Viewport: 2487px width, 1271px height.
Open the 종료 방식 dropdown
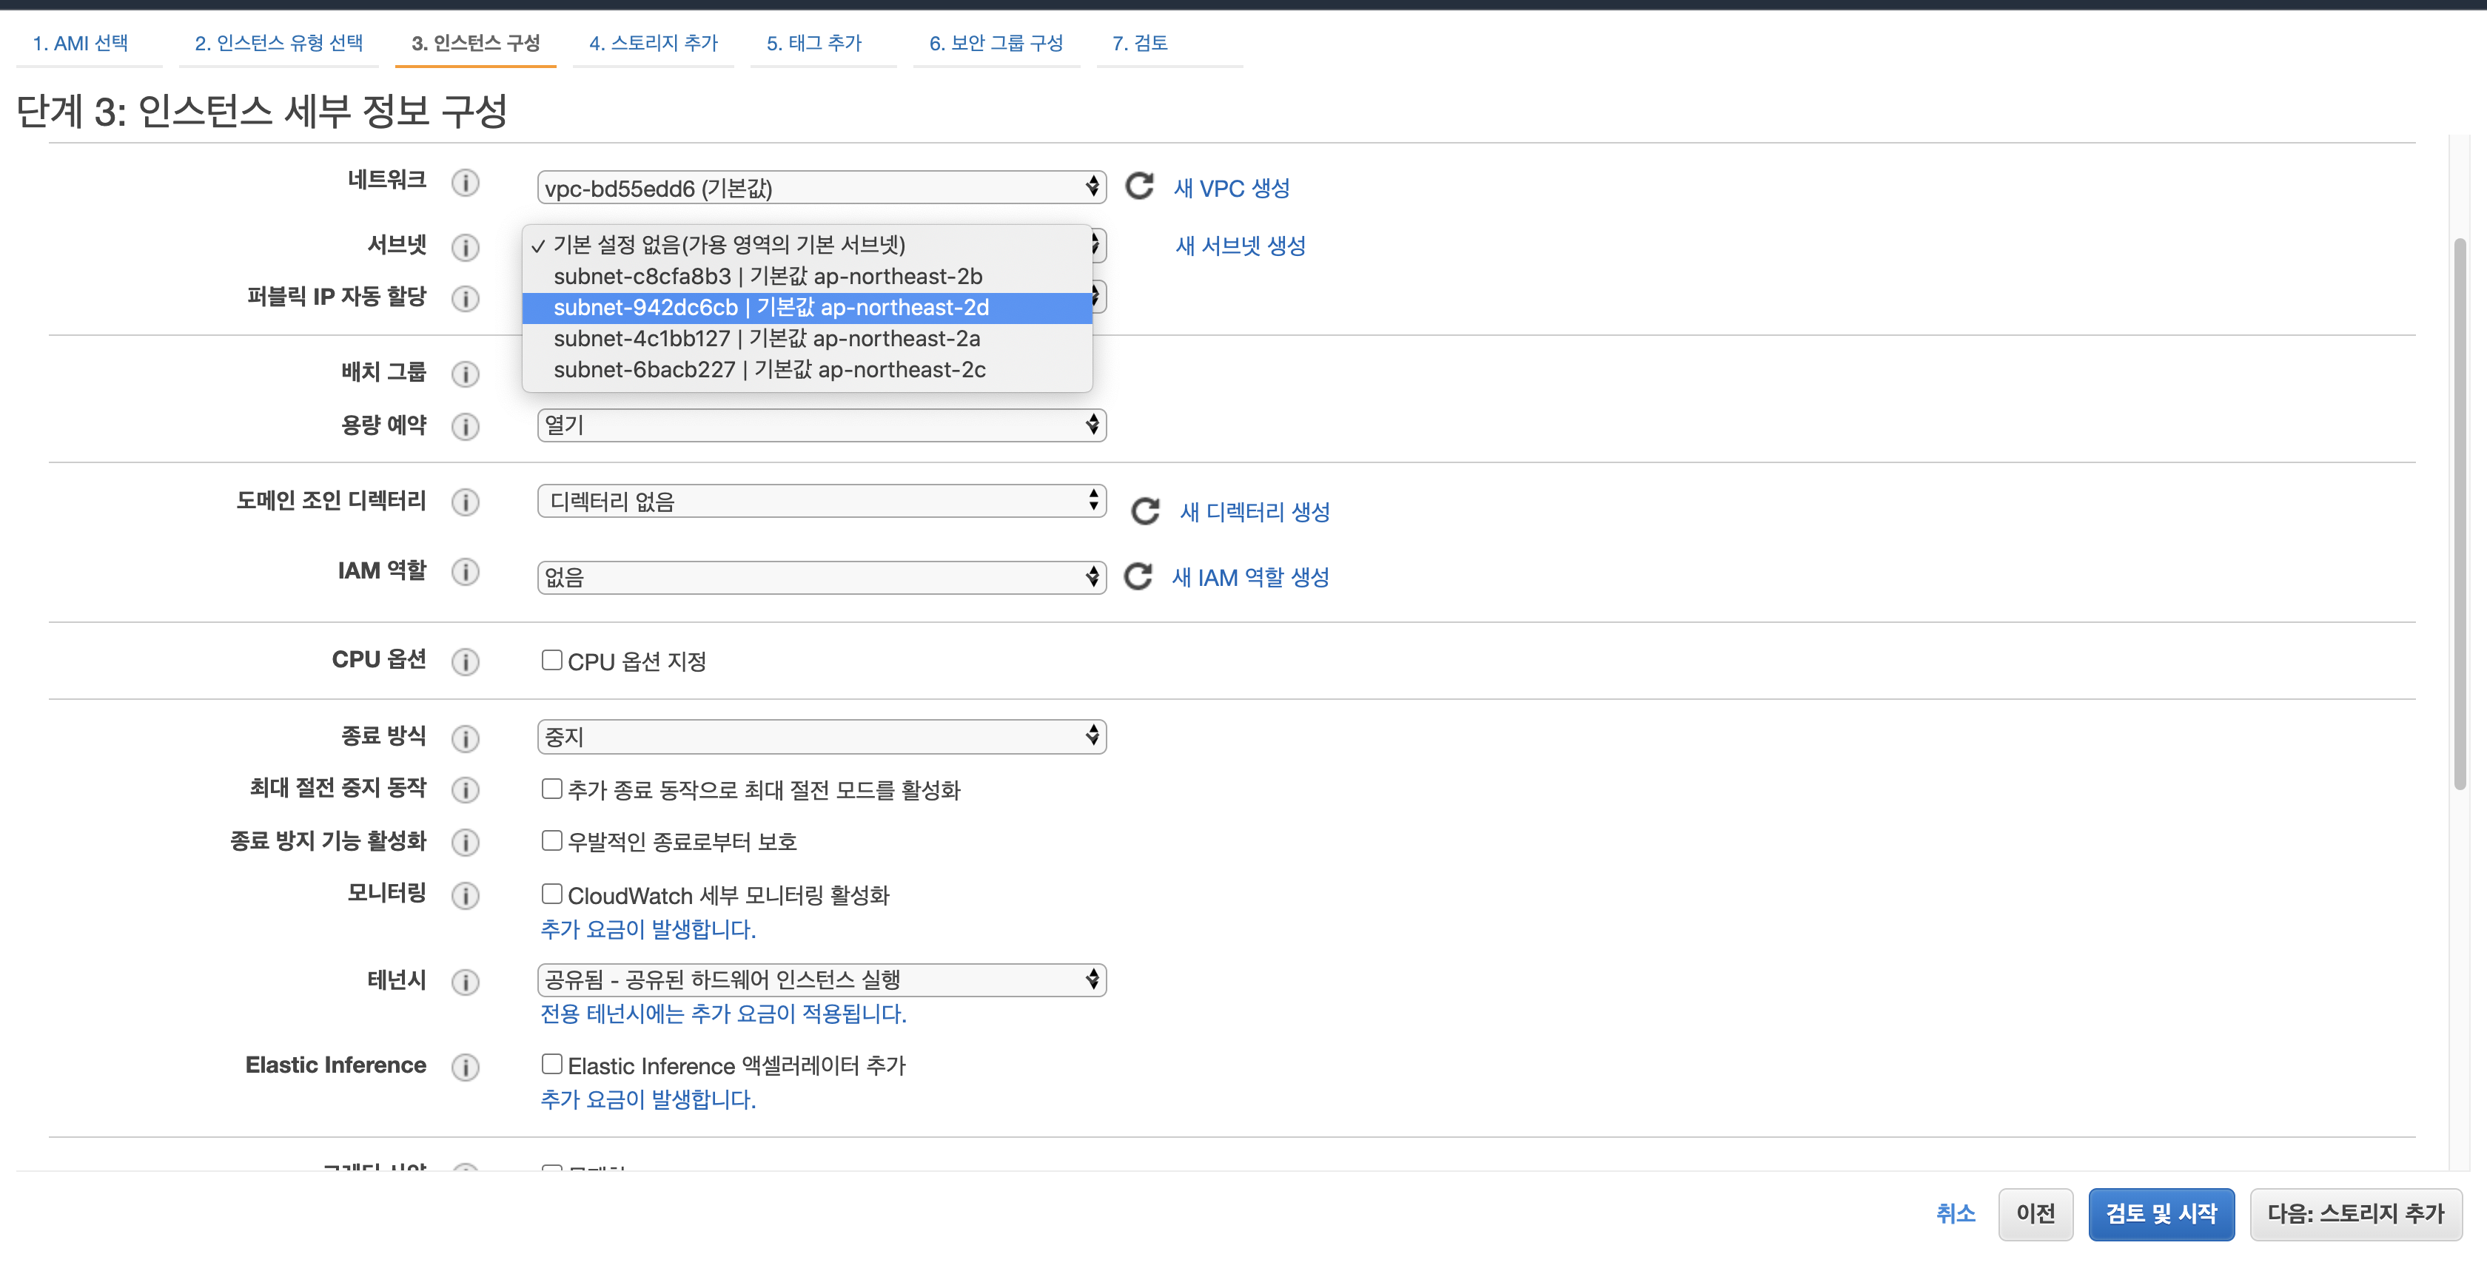pyautogui.click(x=821, y=736)
